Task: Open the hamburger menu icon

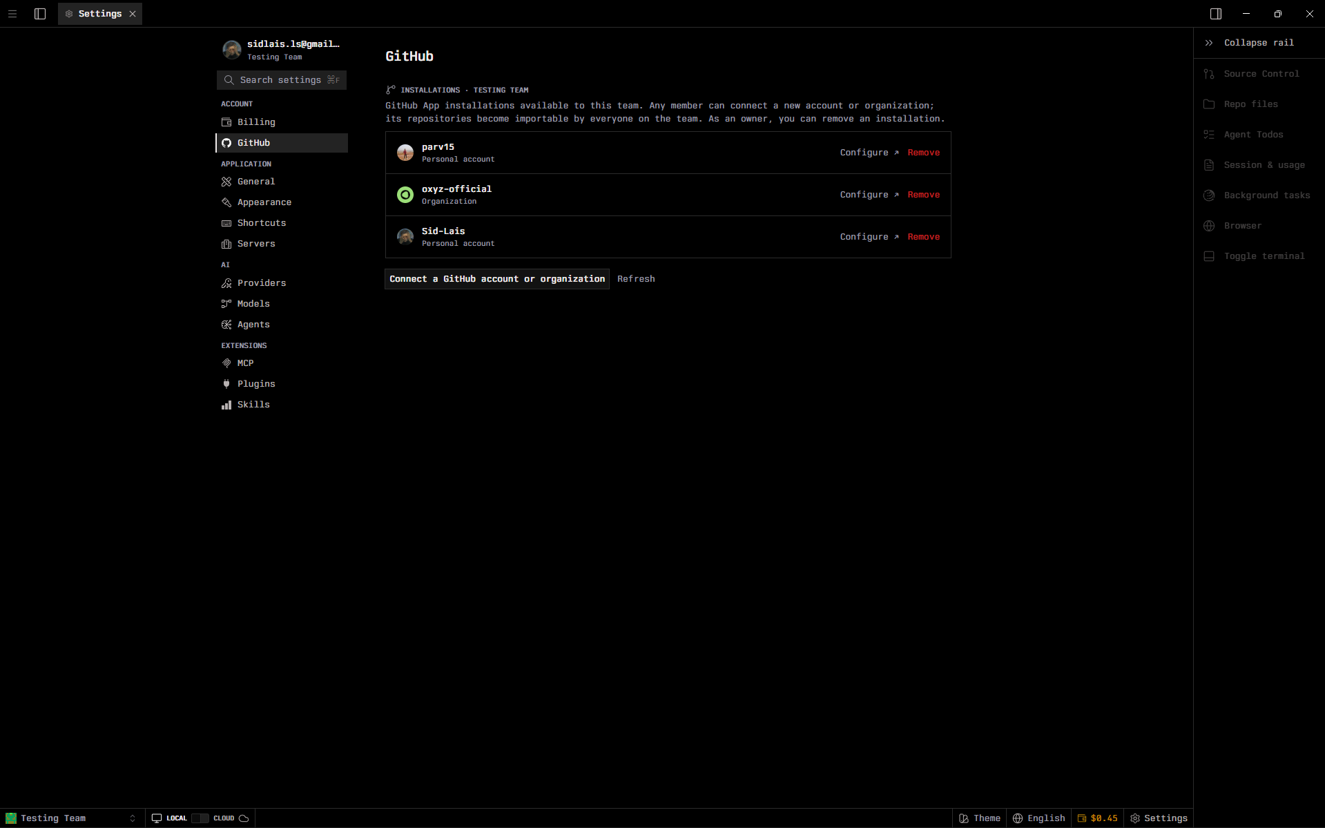Action: click(12, 14)
